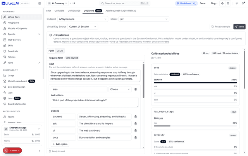
Task: Click Playground play icon in sidebar
Action: (x=5, y=23)
